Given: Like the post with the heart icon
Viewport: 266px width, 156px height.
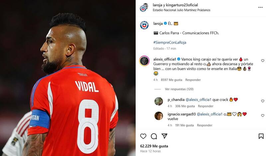Looking at the screenshot, I should pyautogui.click(x=143, y=136).
